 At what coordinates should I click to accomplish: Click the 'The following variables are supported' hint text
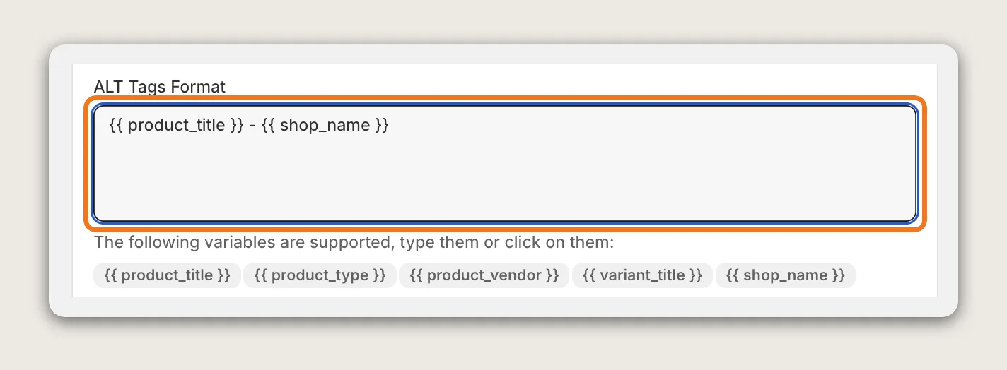(x=354, y=243)
